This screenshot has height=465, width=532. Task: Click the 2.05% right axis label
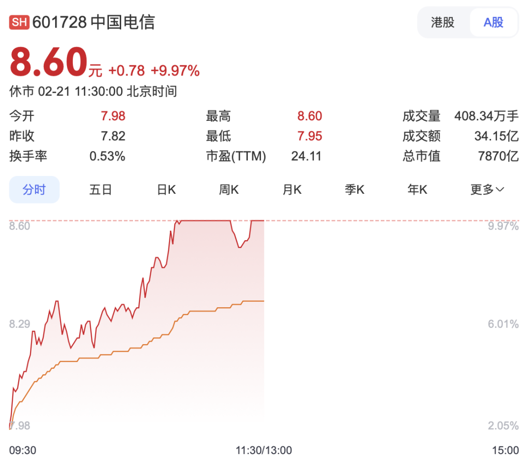click(x=503, y=426)
